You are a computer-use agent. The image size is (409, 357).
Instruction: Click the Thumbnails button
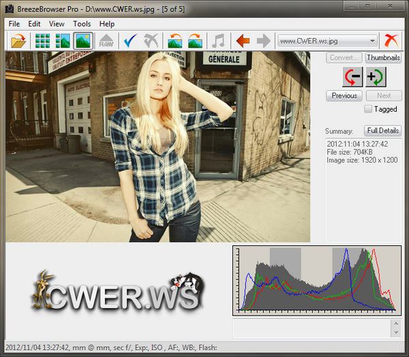click(383, 58)
